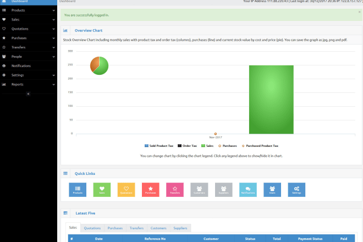This screenshot has width=363, height=242.
Task: Sort table by Total column header
Action: coord(277,239)
